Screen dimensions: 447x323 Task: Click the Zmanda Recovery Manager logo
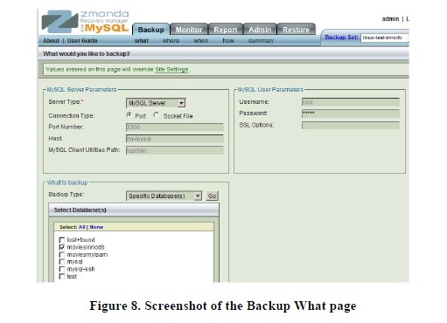[86, 21]
